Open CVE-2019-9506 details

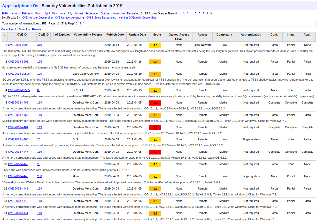[x=18, y=45]
